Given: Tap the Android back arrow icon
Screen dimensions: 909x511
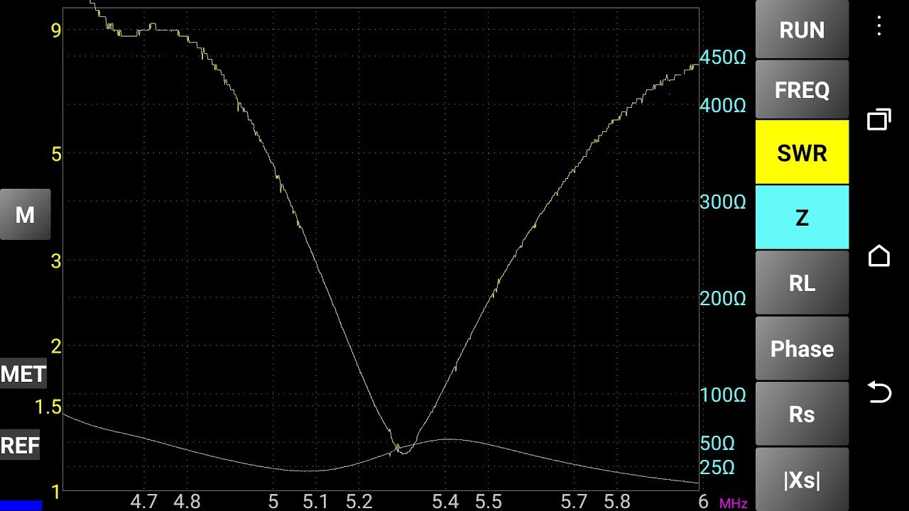Looking at the screenshot, I should 879,392.
